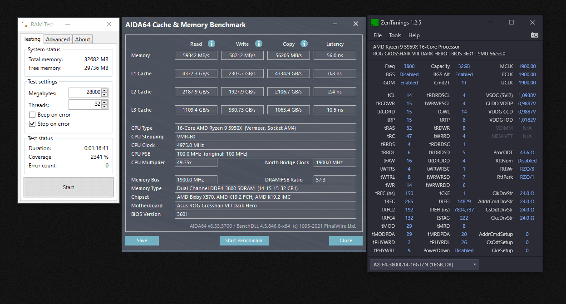The height and width of the screenshot is (304, 566).
Task: Click the L2 Cache Write 1927.9 GB/s field
Action: (x=242, y=92)
